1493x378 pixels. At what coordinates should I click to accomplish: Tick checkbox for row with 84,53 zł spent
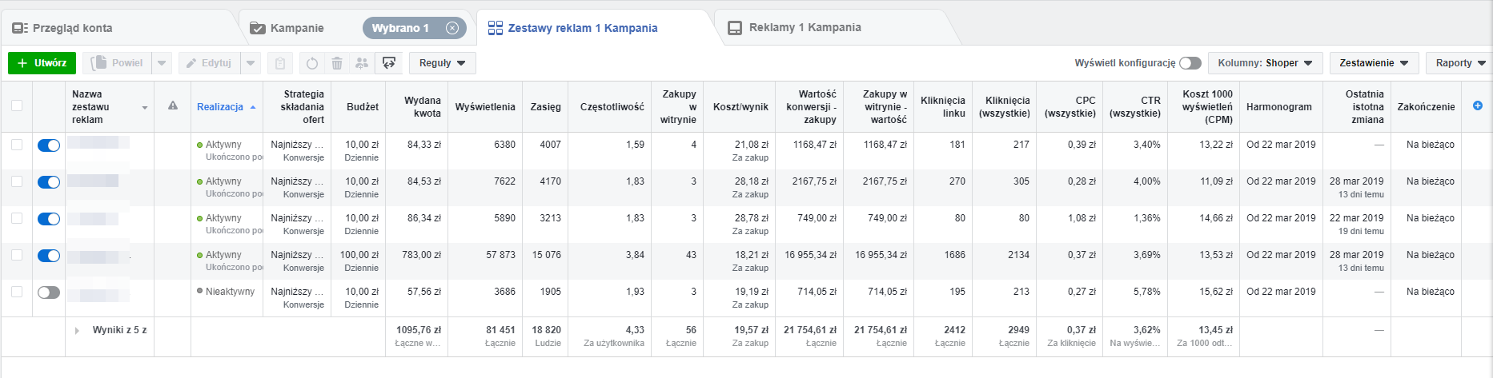17,181
